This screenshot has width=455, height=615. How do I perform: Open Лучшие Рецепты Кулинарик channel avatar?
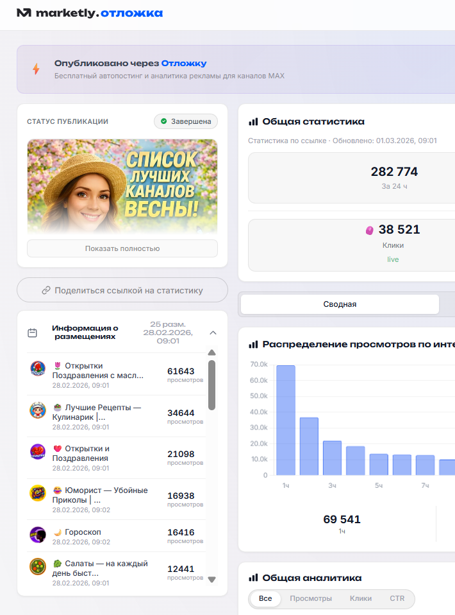click(38, 410)
